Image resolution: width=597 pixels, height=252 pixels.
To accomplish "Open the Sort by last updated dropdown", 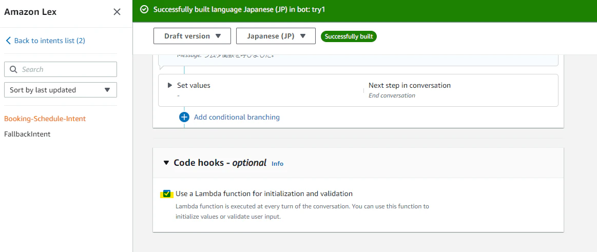I will point(61,90).
